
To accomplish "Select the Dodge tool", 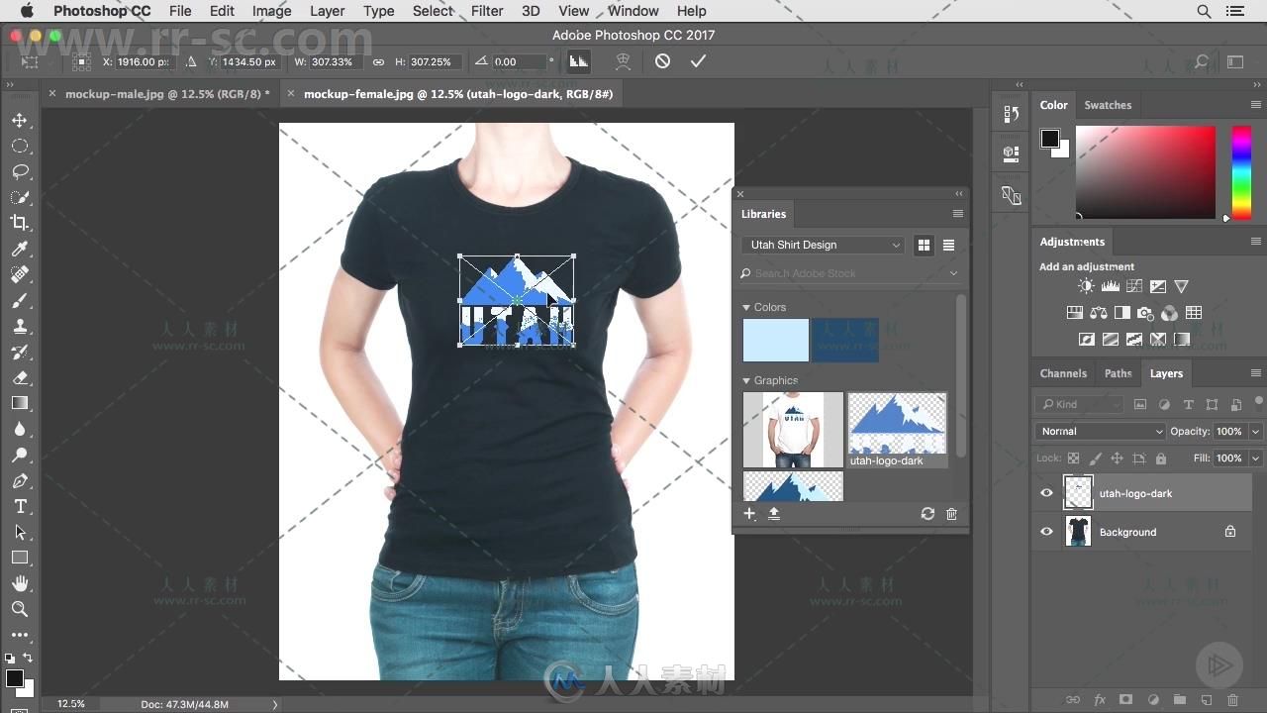I will (x=19, y=455).
